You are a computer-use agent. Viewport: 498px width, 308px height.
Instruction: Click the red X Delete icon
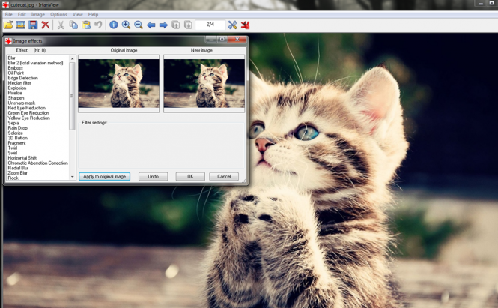pyautogui.click(x=46, y=25)
